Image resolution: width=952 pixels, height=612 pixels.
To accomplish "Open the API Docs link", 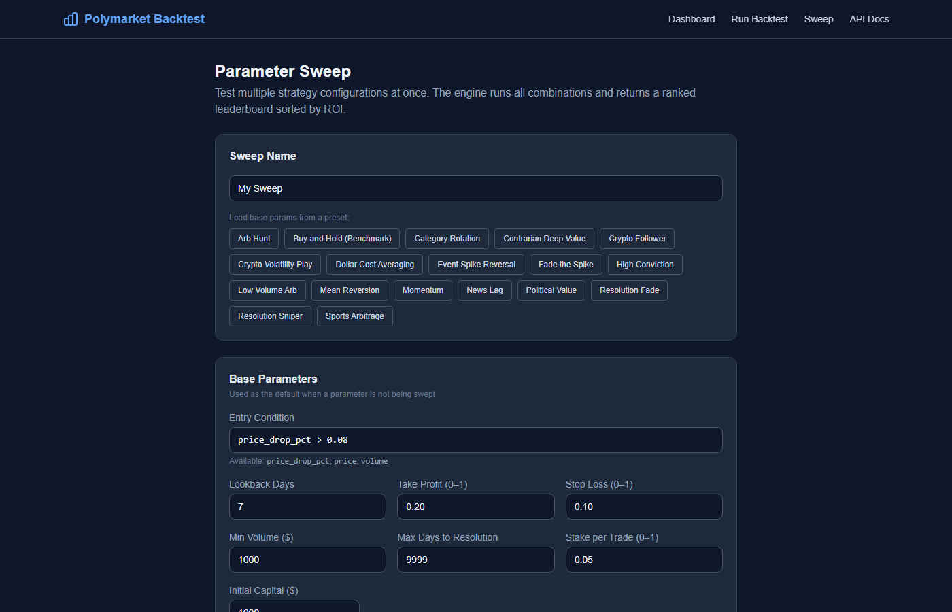I will [869, 19].
